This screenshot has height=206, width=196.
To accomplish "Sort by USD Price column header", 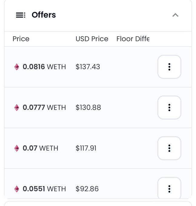I will (x=92, y=39).
